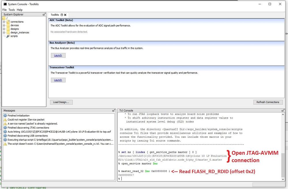Click Tcl Console scrollbar up arrow
The height and width of the screenshot is (189, 288).
coord(283,114)
